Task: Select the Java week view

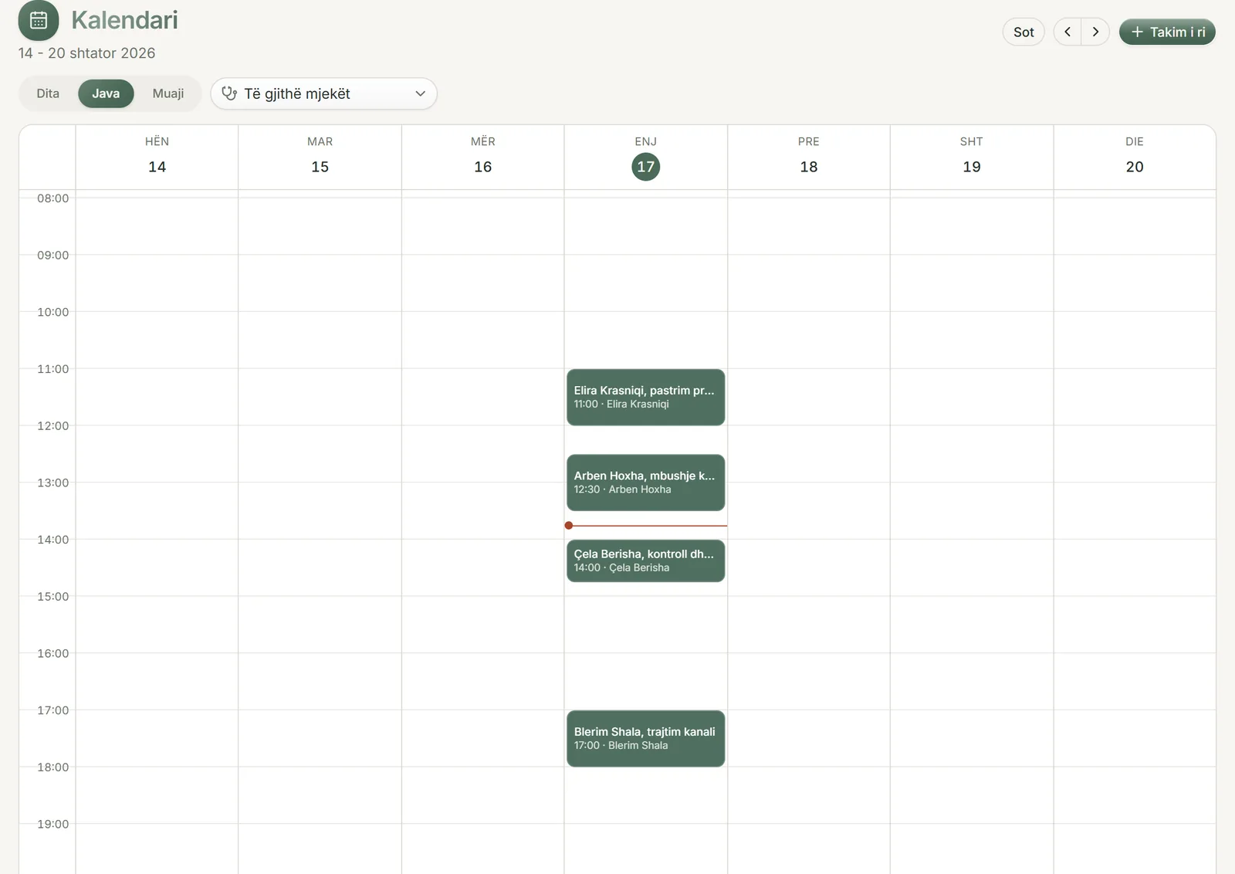Action: point(106,93)
